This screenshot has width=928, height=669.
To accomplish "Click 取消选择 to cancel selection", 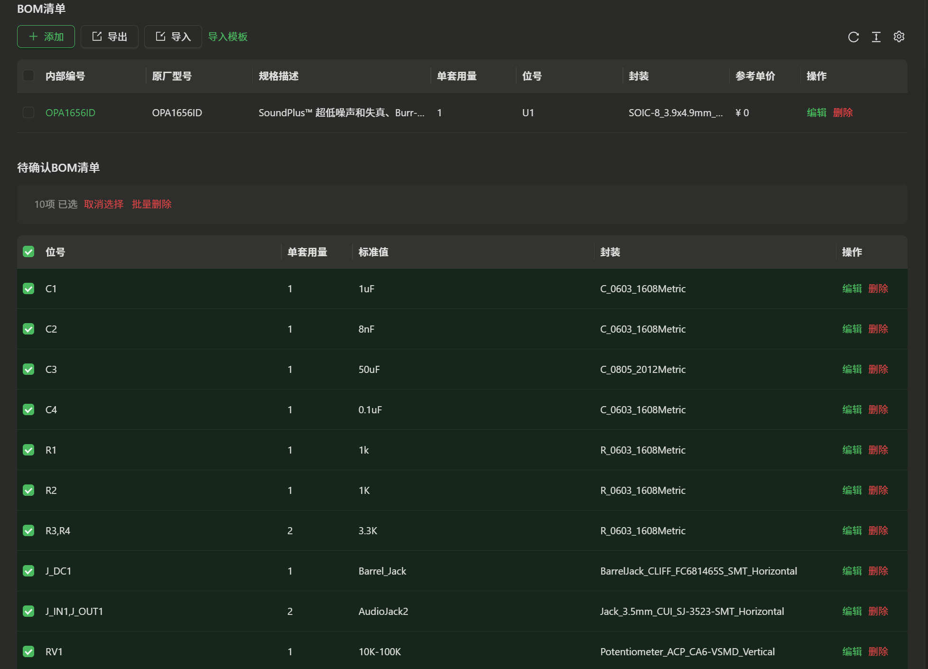I will pos(103,204).
